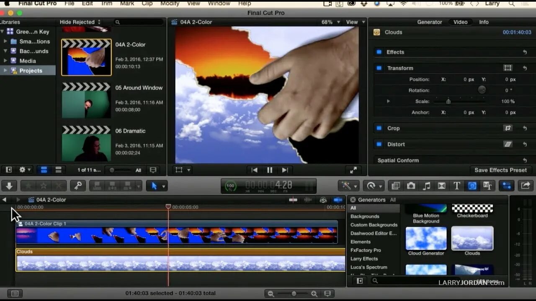
Task: Expand the Scale disclosure triangle
Action: [388, 101]
